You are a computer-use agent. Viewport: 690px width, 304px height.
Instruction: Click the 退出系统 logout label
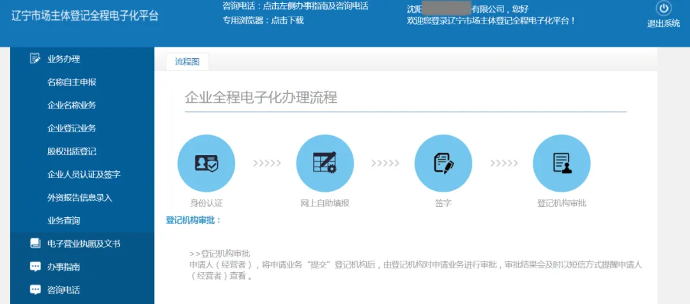coord(664,24)
